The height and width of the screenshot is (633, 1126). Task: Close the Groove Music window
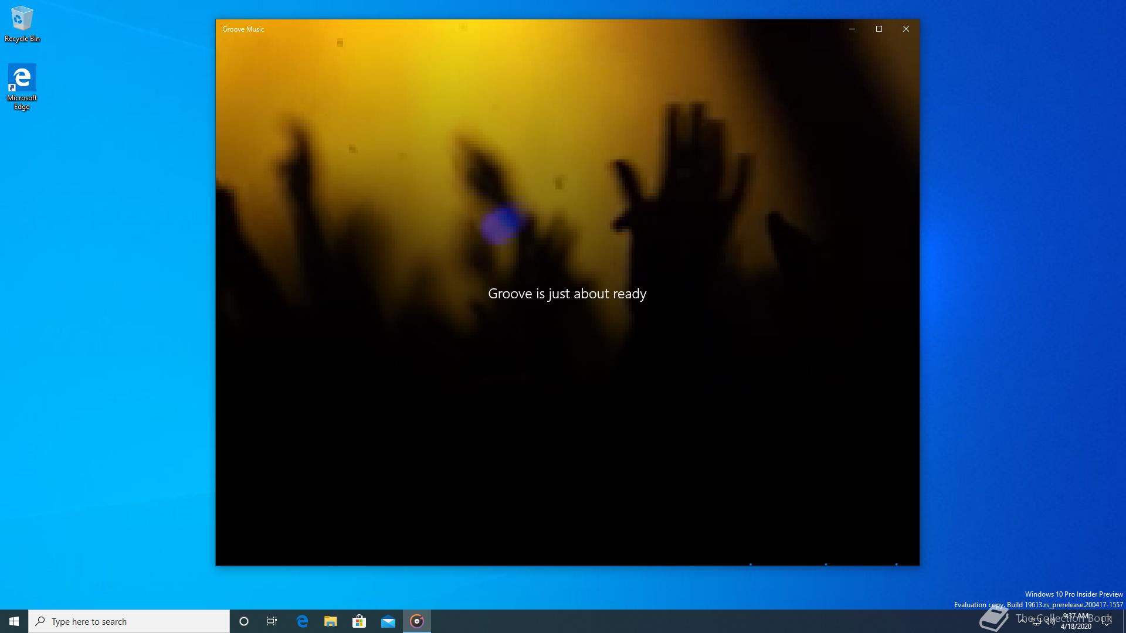pos(906,29)
